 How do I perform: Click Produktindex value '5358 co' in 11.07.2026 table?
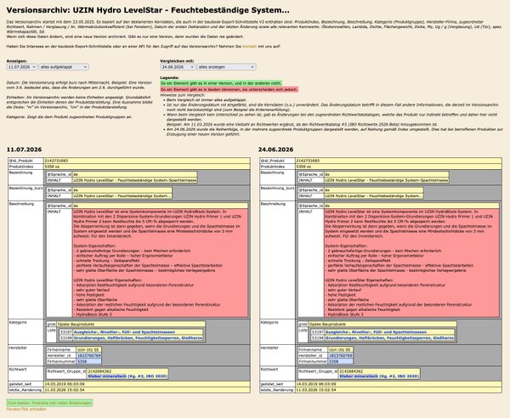point(147,167)
